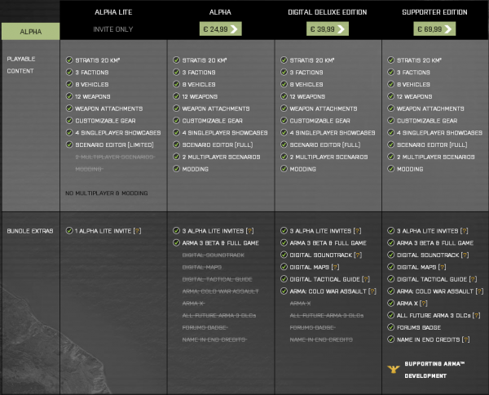Click the struck-through 2 Multiplayer Scenarios in Alpha Lite
The height and width of the screenshot is (395, 489).
[115, 157]
